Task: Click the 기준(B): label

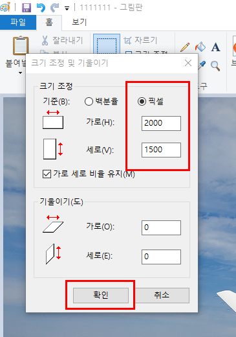Action: point(56,101)
